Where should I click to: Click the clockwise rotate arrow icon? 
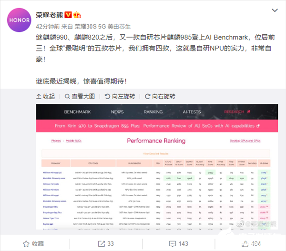[148, 96]
